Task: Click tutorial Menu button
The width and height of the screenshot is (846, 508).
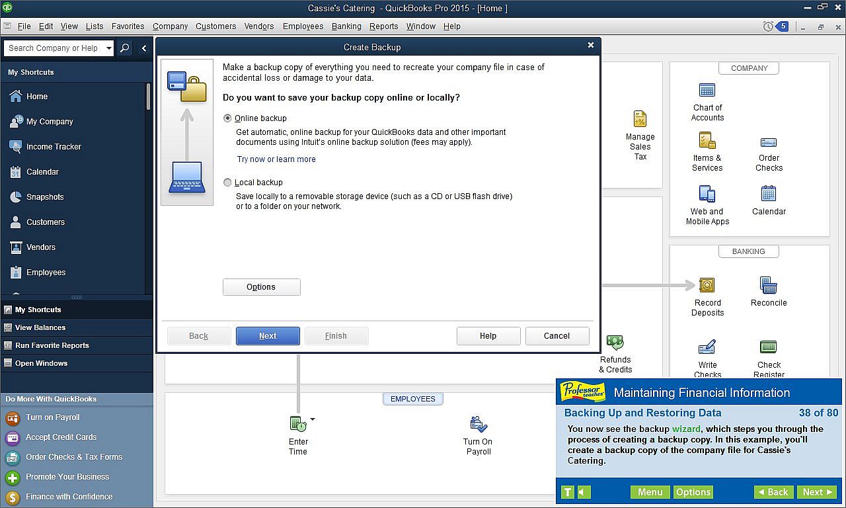Action: [650, 492]
